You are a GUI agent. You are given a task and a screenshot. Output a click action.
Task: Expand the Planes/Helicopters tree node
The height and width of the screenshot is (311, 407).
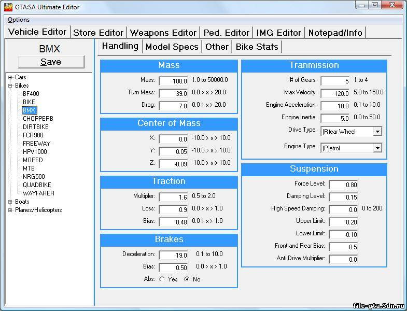(x=10, y=210)
